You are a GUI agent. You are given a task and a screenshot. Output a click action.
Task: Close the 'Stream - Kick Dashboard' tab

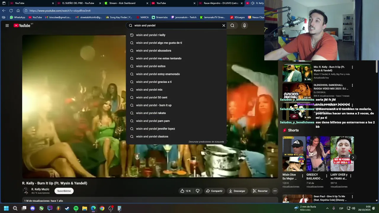(x=147, y=3)
